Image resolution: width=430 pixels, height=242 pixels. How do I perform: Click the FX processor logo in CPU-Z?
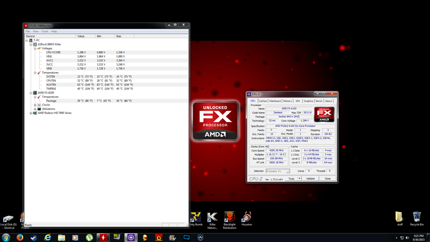[324, 115]
